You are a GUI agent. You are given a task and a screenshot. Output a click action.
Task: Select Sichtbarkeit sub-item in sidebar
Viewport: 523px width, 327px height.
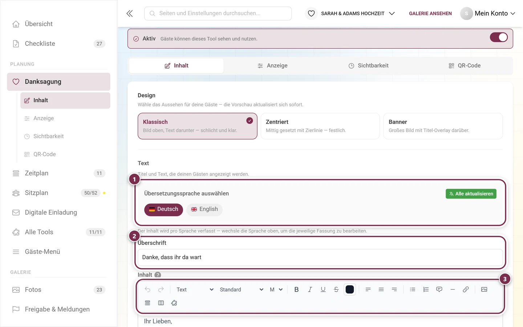coord(65,136)
